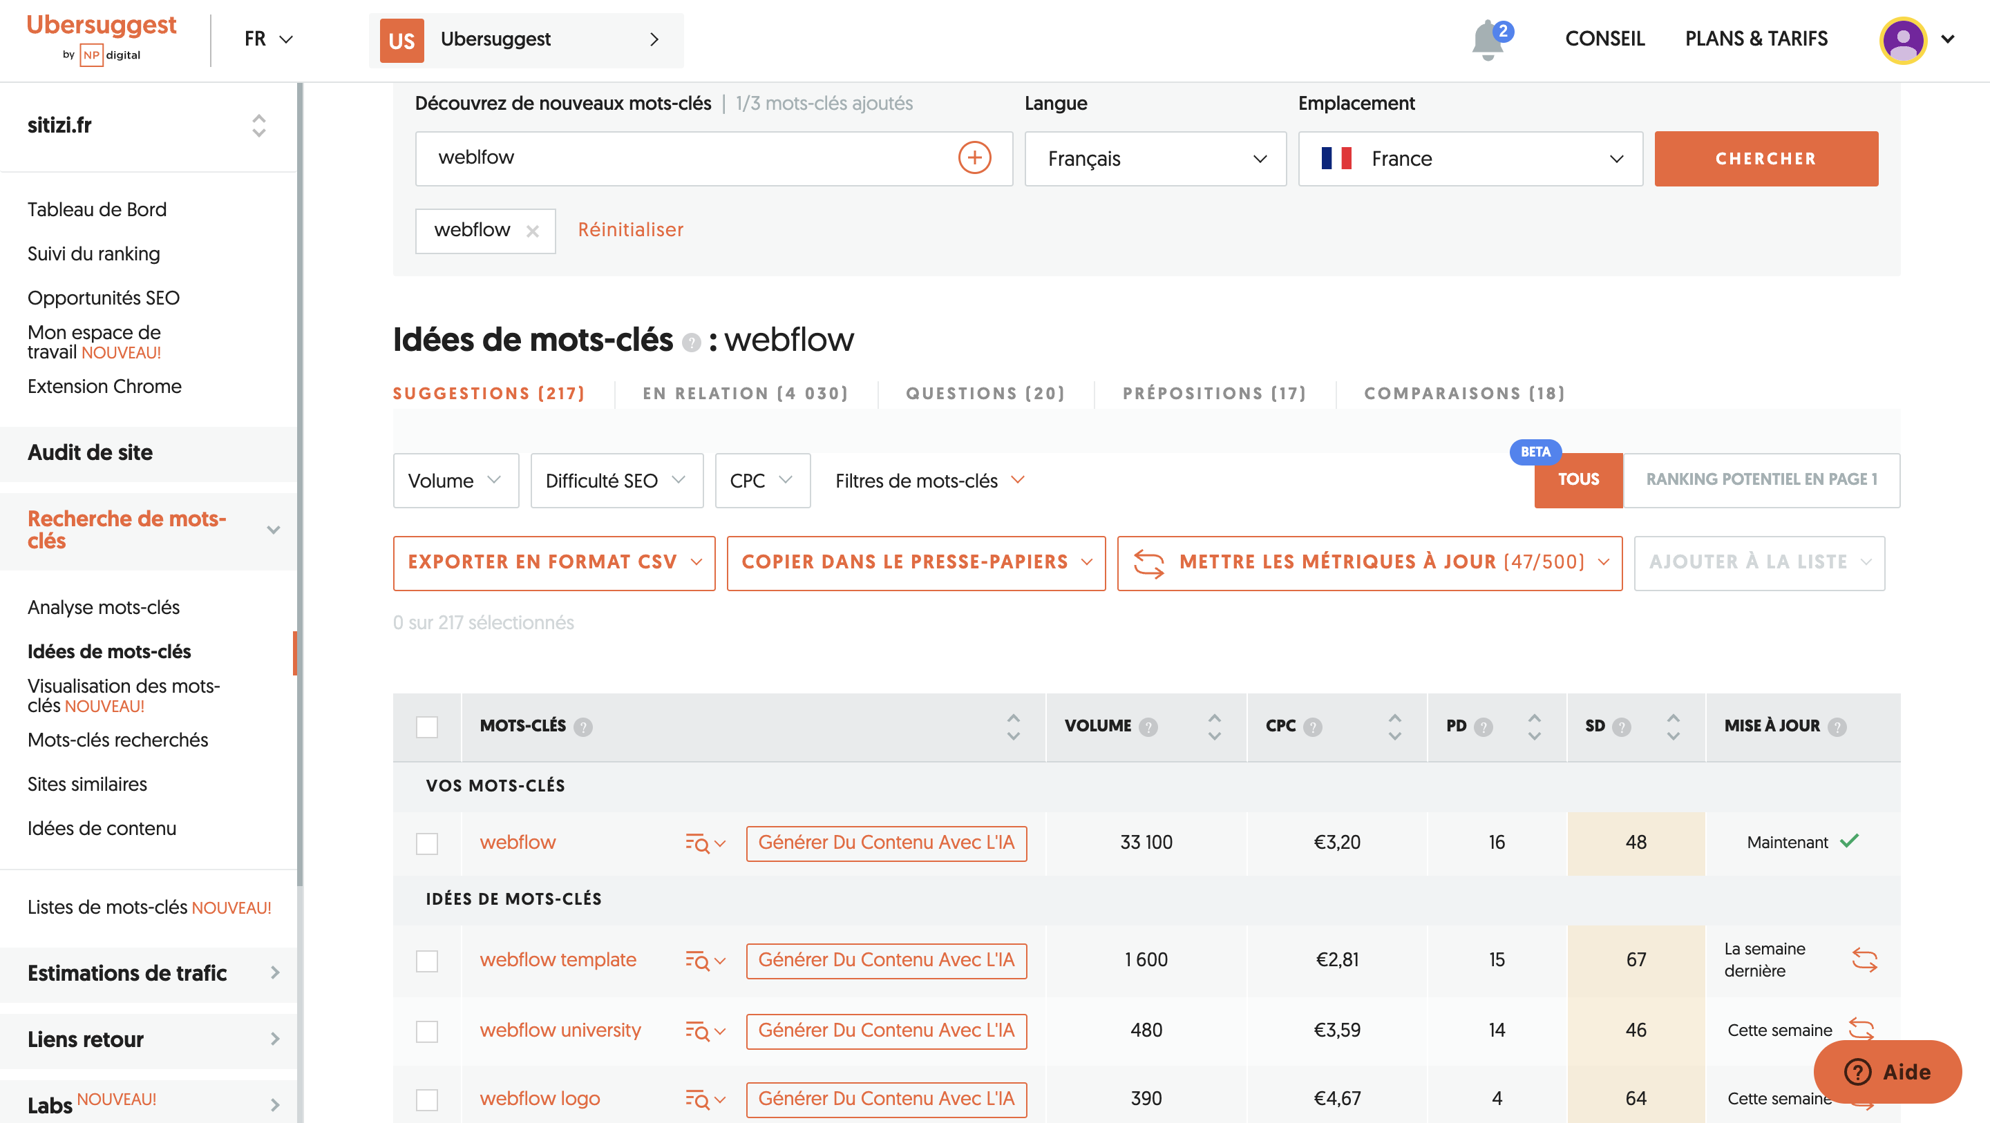Click the Aide help bubble
This screenshot has width=1990, height=1123.
1887,1072
